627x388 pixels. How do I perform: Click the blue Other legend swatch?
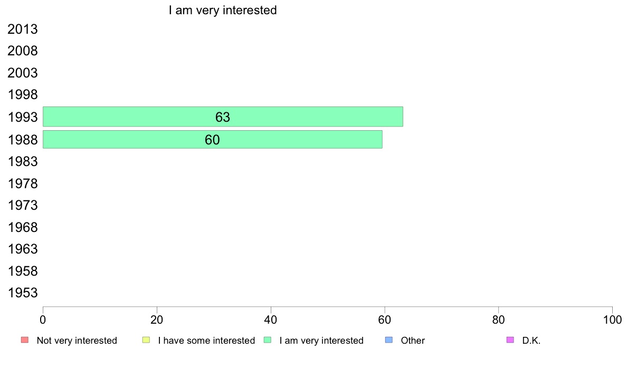coord(389,340)
